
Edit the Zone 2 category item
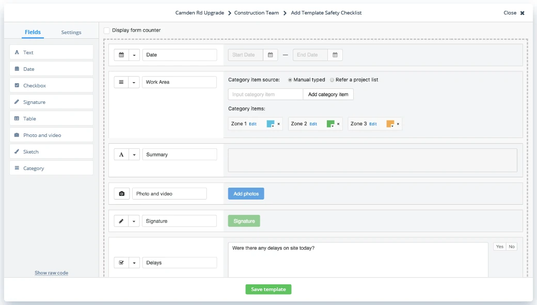[x=313, y=124]
